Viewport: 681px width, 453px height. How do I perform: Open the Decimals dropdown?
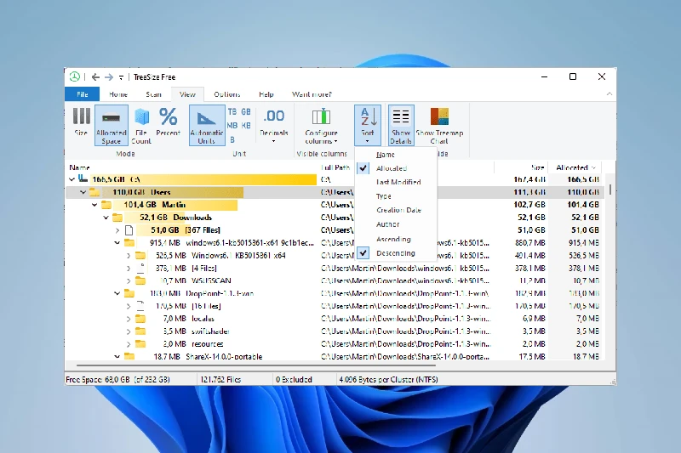point(273,125)
